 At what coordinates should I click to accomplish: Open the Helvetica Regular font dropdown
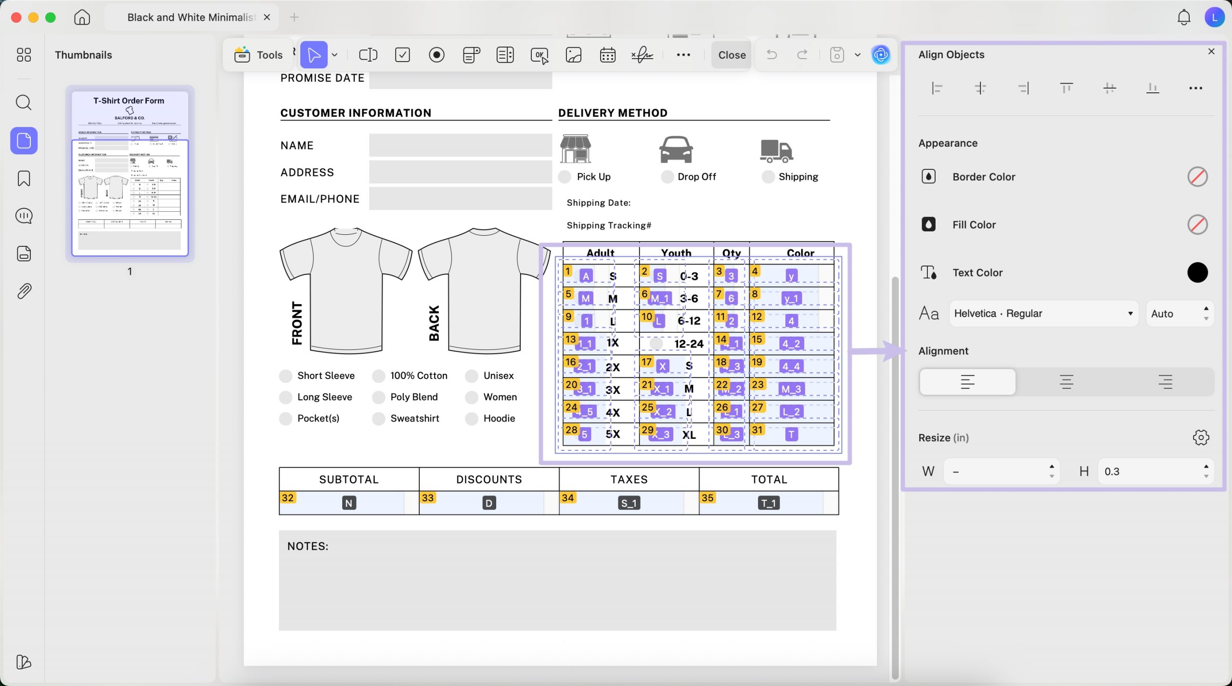pyautogui.click(x=1043, y=314)
